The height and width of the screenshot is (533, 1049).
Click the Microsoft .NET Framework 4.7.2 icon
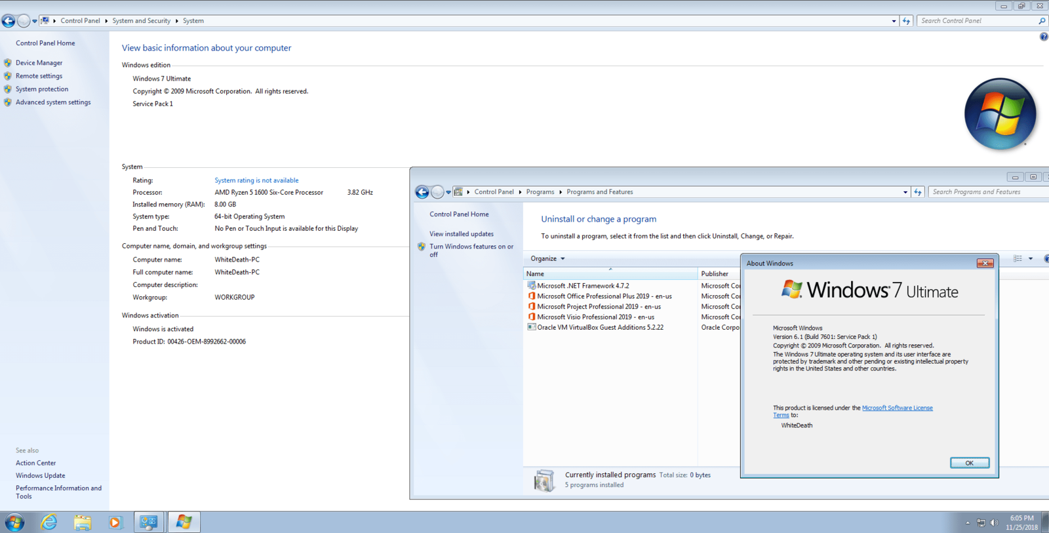point(532,286)
